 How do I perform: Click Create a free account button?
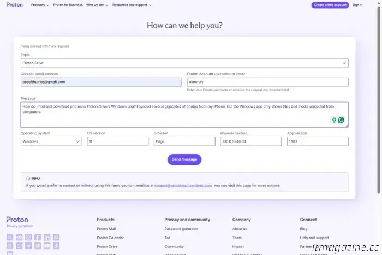click(330, 5)
